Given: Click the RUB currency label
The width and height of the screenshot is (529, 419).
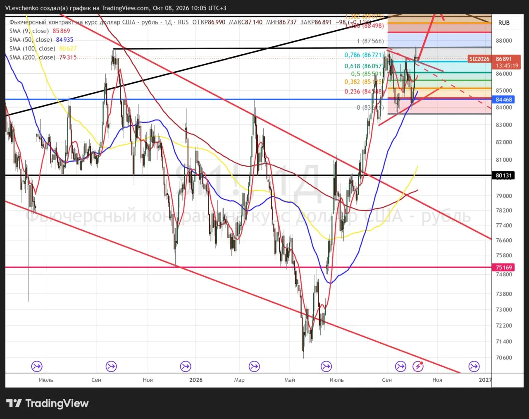Looking at the screenshot, I should coord(504,23).
